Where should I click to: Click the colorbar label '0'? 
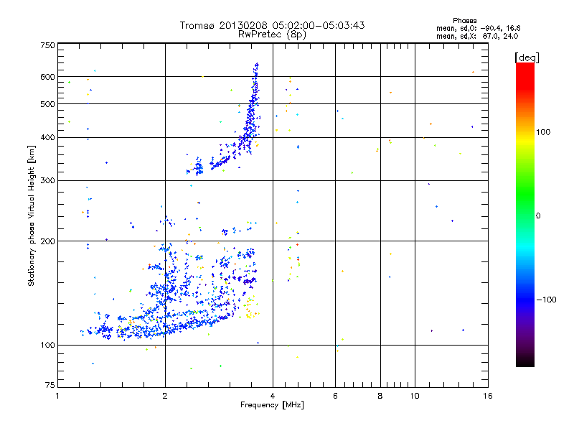538,216
